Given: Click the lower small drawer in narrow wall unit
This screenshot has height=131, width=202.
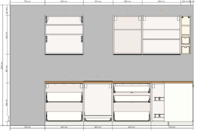Looking at the screenshot, I should coord(185,50).
